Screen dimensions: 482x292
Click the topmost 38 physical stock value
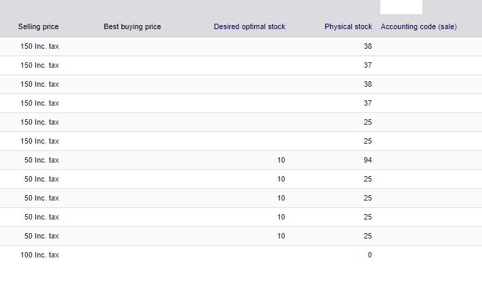coord(367,46)
